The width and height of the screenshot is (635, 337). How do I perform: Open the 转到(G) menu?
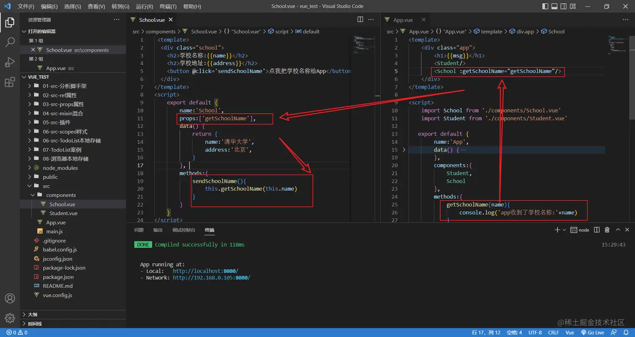[121, 6]
